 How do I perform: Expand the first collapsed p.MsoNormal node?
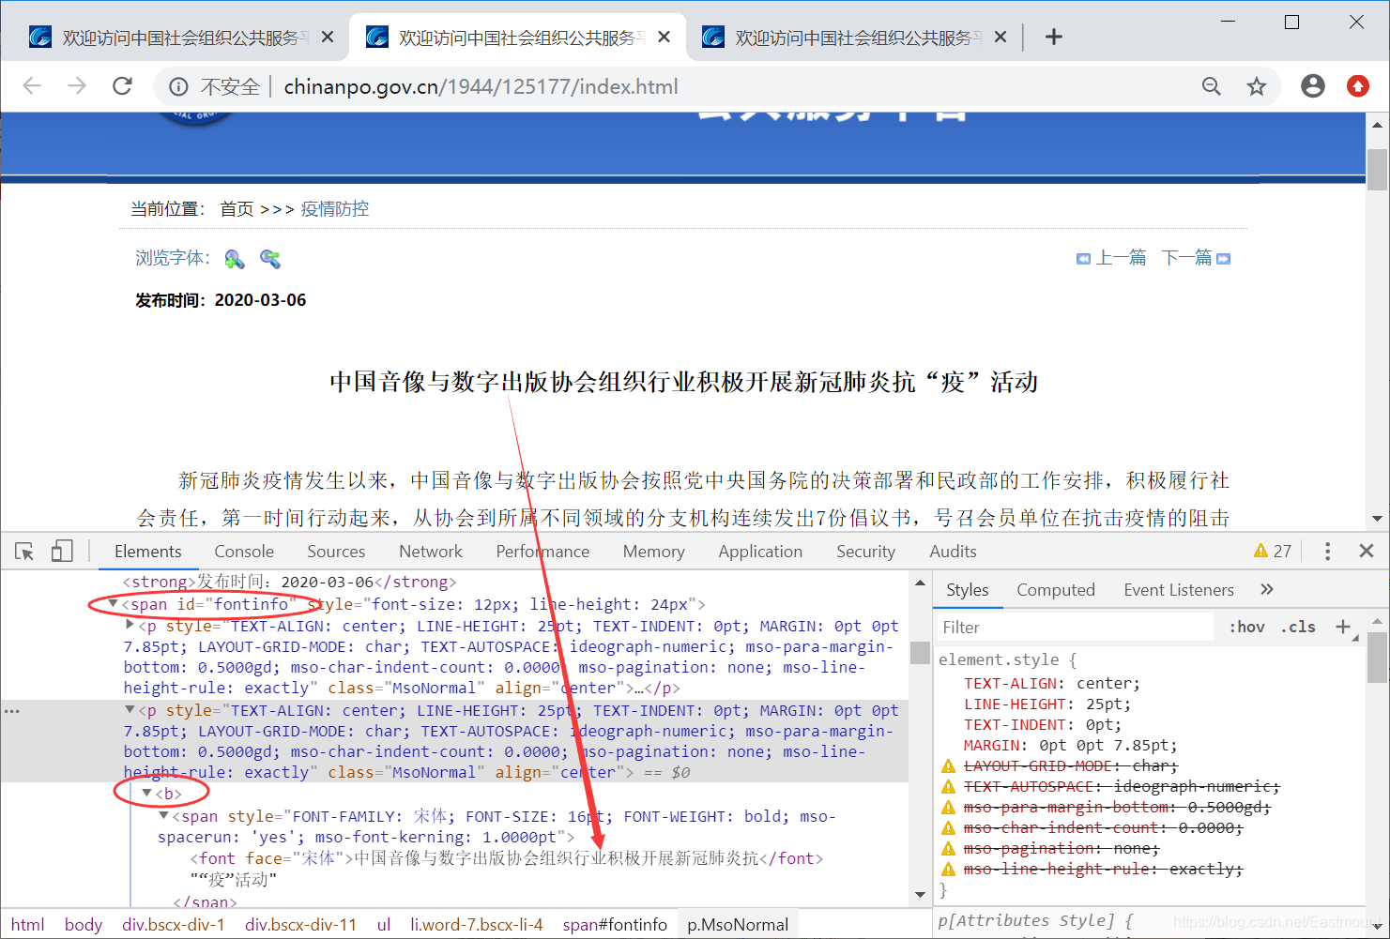130,625
